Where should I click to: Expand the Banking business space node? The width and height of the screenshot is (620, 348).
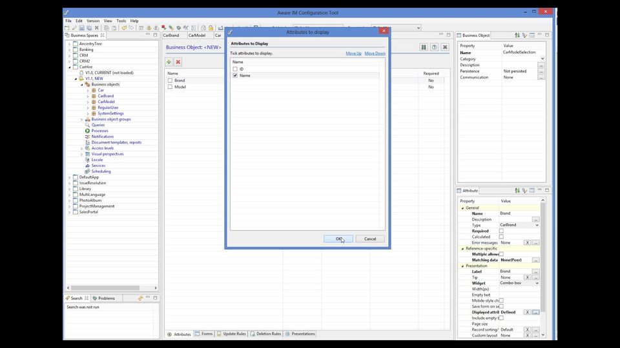click(x=70, y=50)
